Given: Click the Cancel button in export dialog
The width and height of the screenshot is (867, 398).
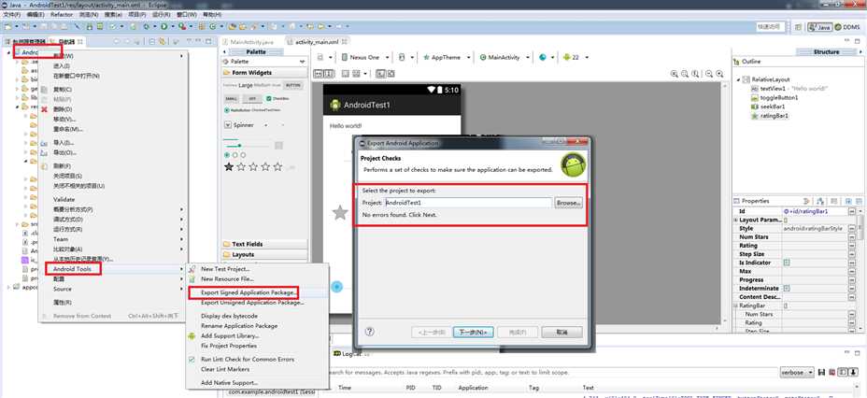Looking at the screenshot, I should tap(561, 333).
